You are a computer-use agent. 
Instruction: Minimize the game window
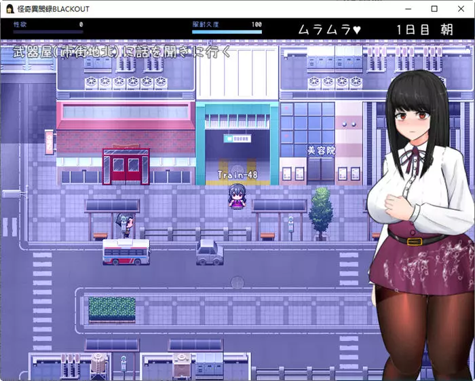tap(408, 9)
